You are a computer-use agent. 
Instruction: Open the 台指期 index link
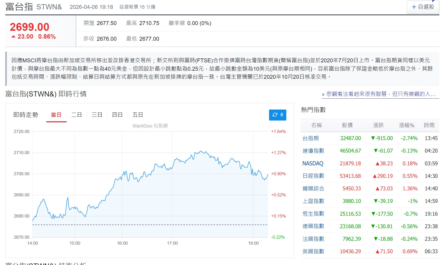point(311,138)
